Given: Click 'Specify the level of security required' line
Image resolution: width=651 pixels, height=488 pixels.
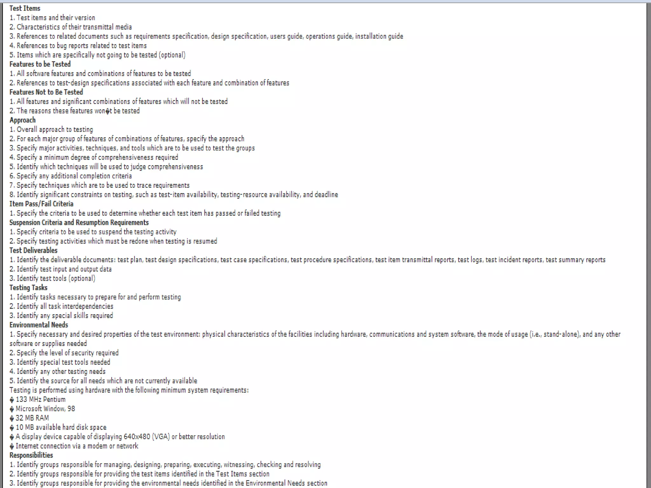Looking at the screenshot, I should click(64, 353).
